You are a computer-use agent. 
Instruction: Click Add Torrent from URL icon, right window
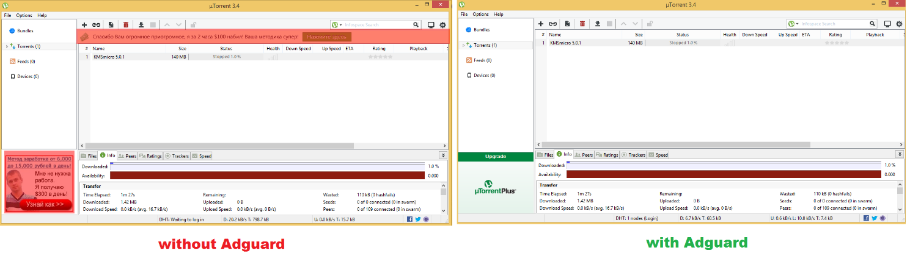(x=553, y=24)
